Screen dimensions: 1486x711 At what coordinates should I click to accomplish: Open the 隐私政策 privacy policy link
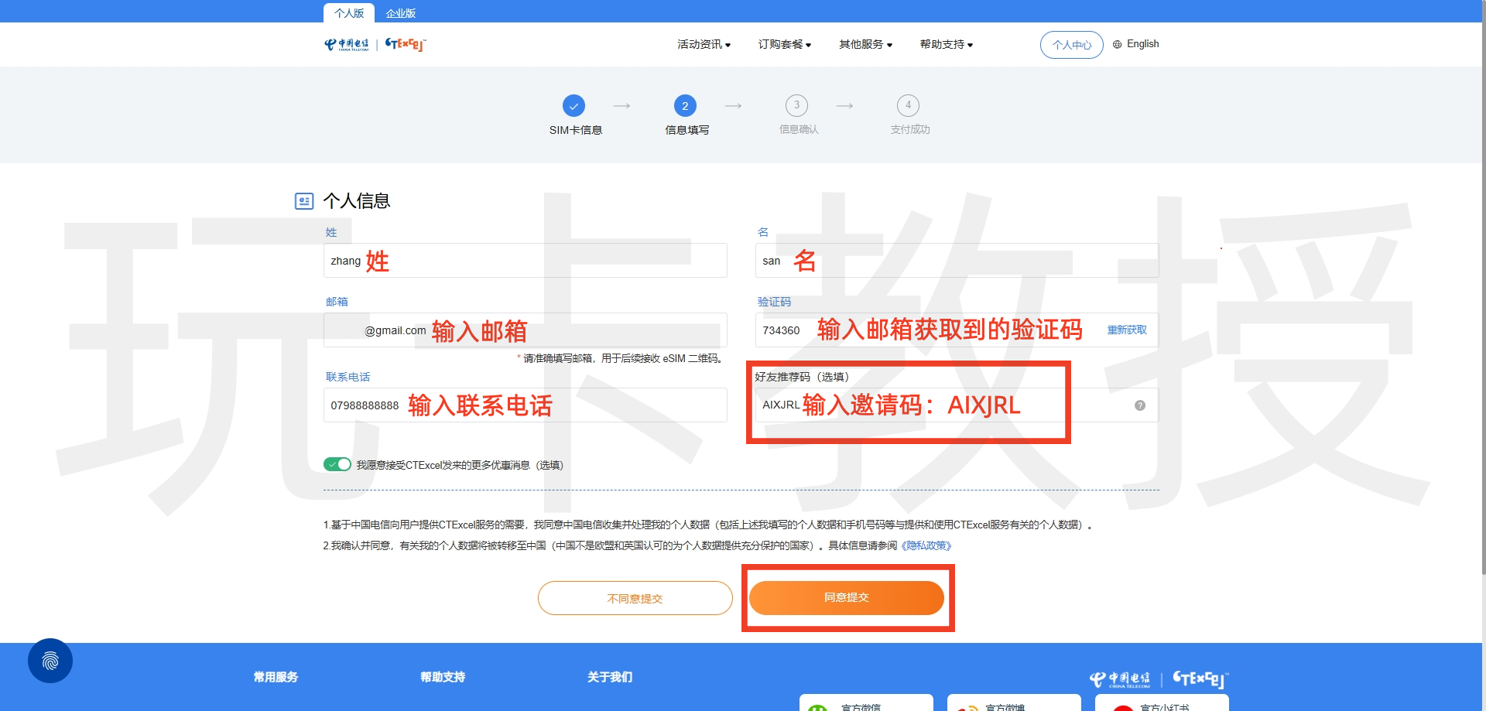pos(926,545)
